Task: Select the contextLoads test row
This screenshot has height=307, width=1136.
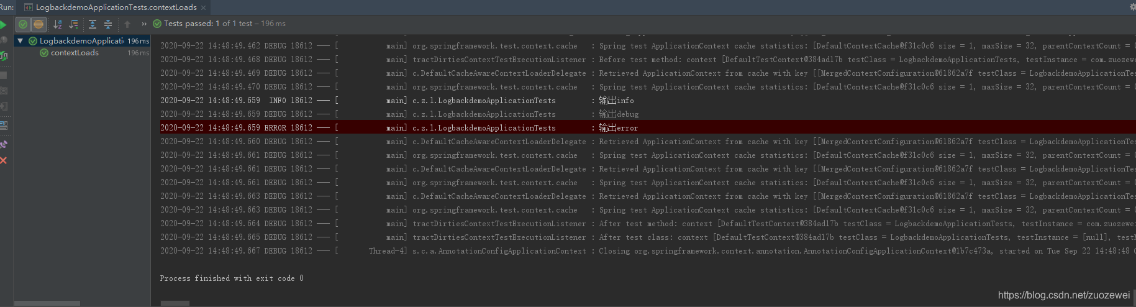Action: coord(82,53)
